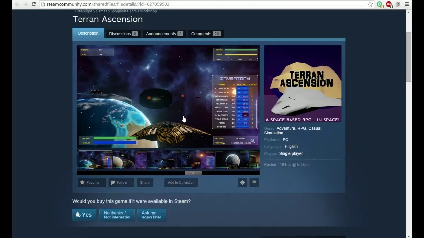Click No thanks / Not interested
Image resolution: width=424 pixels, height=238 pixels.
click(117, 215)
